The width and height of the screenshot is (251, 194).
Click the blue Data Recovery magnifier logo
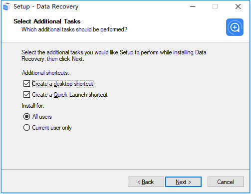tap(235, 27)
